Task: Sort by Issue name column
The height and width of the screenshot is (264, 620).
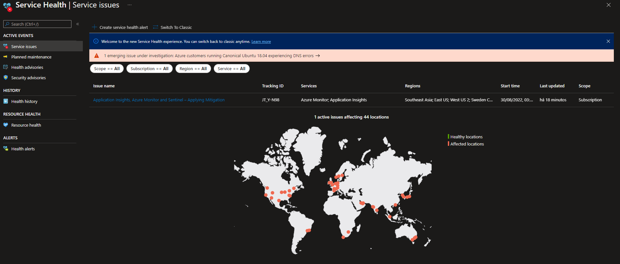Action: click(x=104, y=86)
